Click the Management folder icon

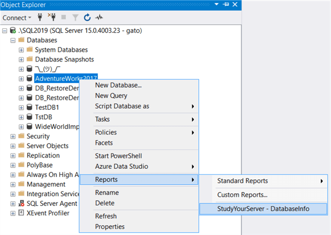pos(21,184)
